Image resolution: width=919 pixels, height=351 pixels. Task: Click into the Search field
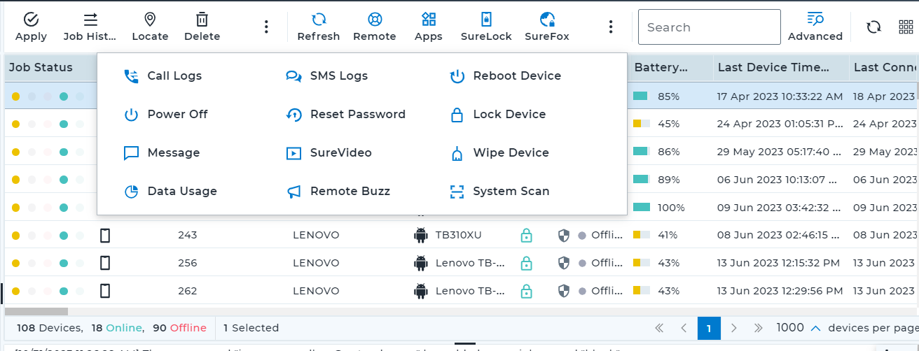[x=709, y=27]
